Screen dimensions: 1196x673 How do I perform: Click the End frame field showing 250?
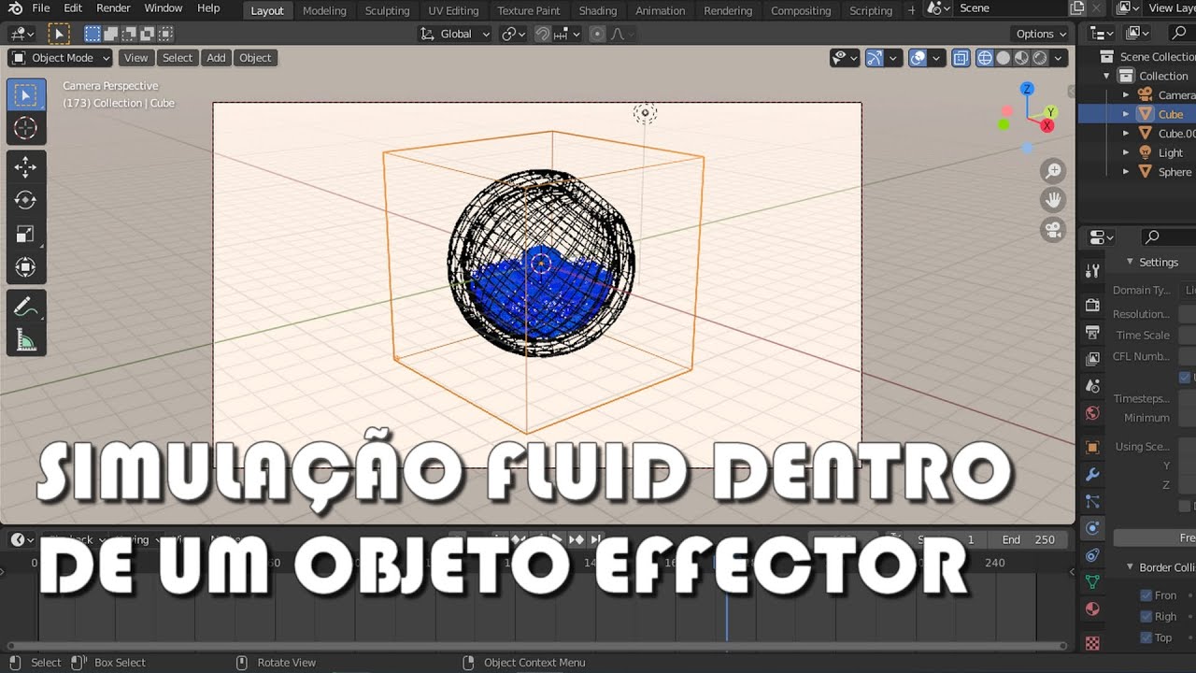click(1029, 539)
